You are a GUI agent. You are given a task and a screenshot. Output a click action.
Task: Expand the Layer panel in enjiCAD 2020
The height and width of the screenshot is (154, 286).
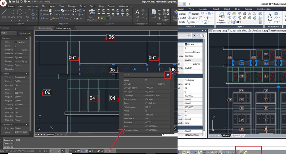pos(110,24)
